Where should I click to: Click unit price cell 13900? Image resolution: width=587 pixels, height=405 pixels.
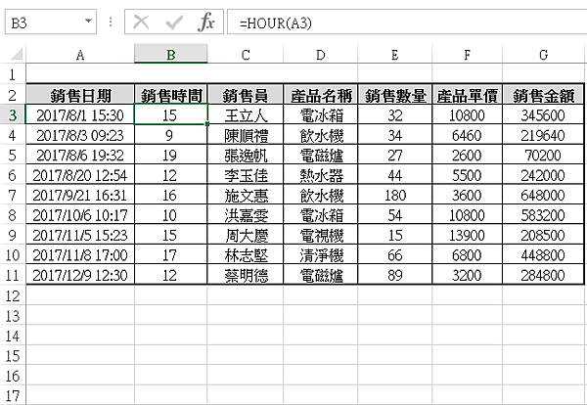[467, 235]
